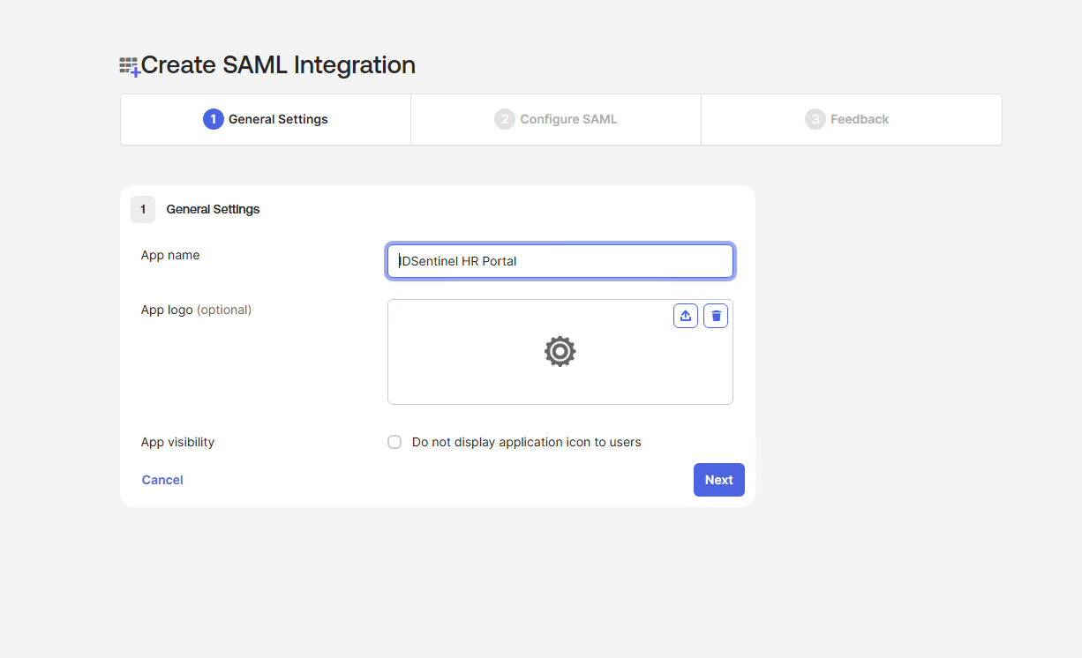
Task: Click the step 1 badge in General Settings card
Action: [x=143, y=209]
